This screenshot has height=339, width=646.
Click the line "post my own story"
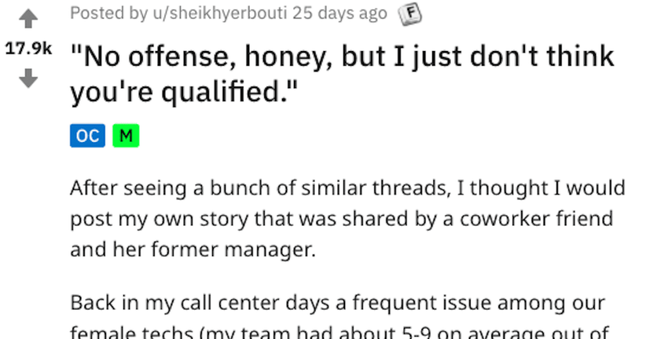341,219
